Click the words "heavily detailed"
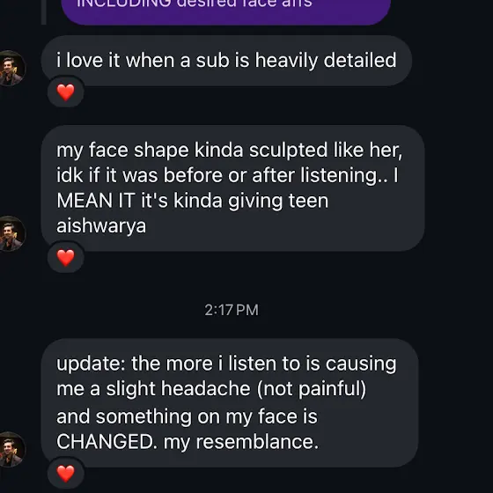The height and width of the screenshot is (493, 493). coord(326,60)
